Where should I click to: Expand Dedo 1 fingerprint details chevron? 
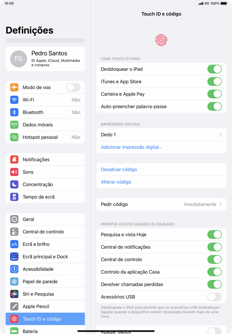pos(221,135)
